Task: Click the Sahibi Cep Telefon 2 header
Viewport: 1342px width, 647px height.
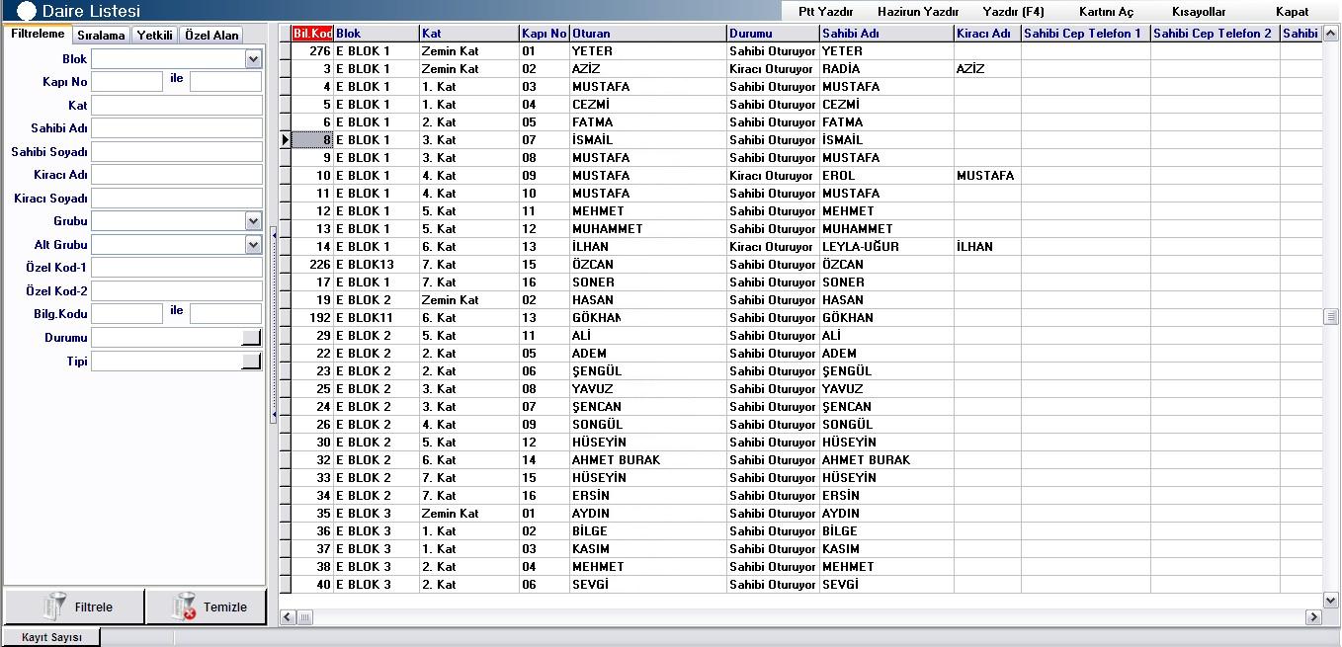Action: coord(1216,34)
